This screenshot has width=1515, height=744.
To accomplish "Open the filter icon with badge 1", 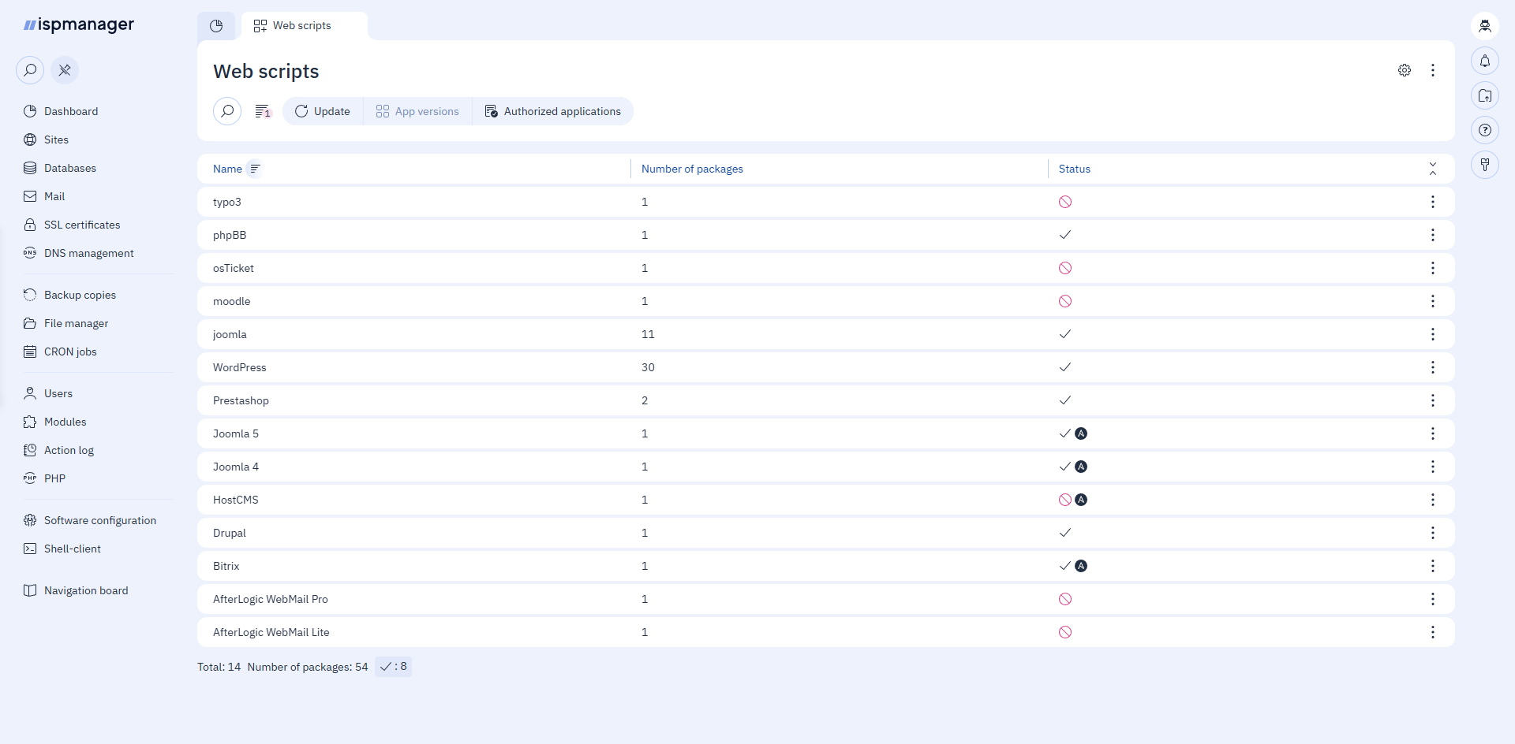I will [x=263, y=111].
